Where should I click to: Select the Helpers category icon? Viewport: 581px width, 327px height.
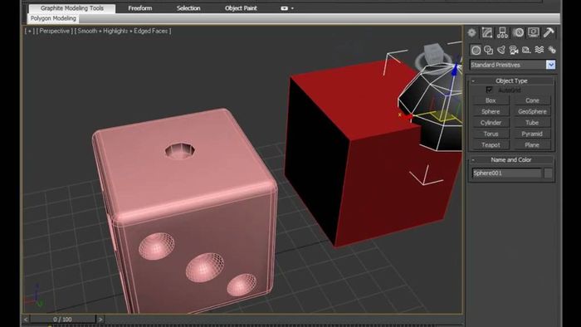[526, 50]
